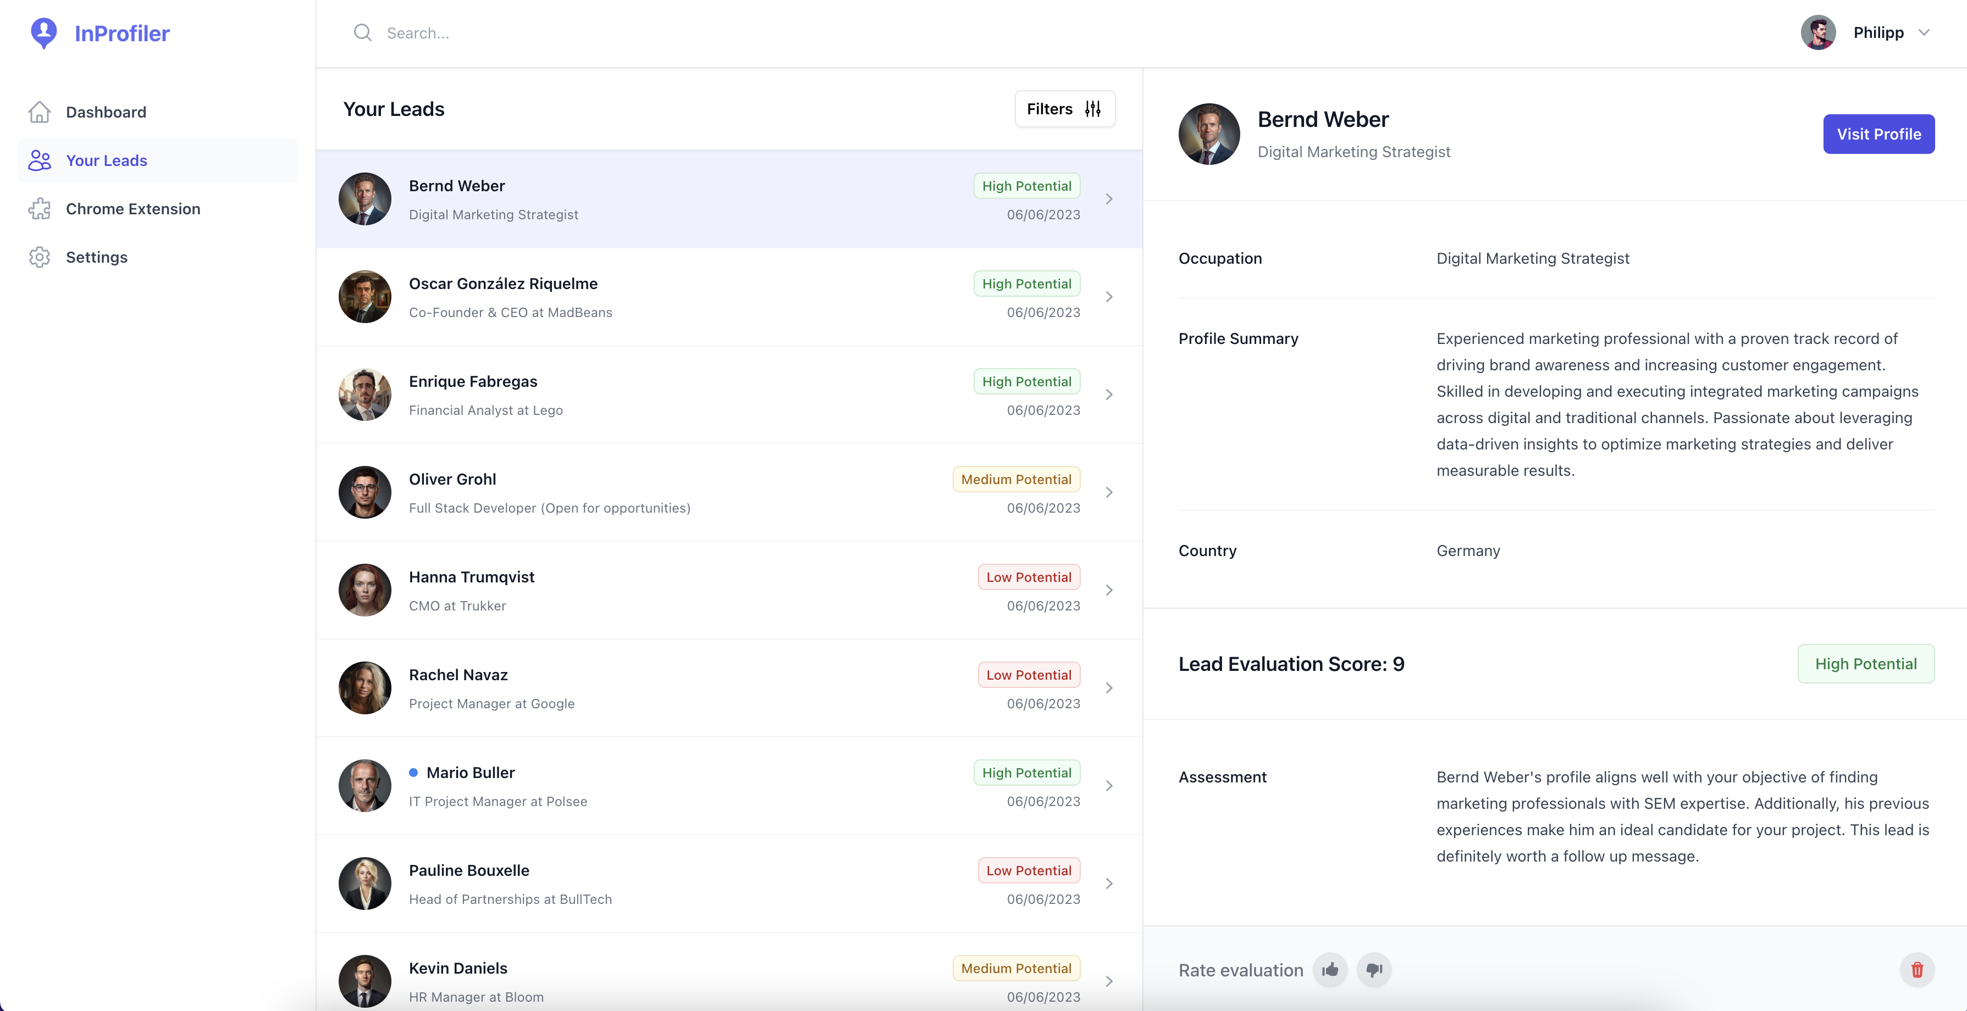The height and width of the screenshot is (1011, 1967).
Task: Expand Oscar González Riquelme's lead row chevron
Action: click(x=1109, y=296)
